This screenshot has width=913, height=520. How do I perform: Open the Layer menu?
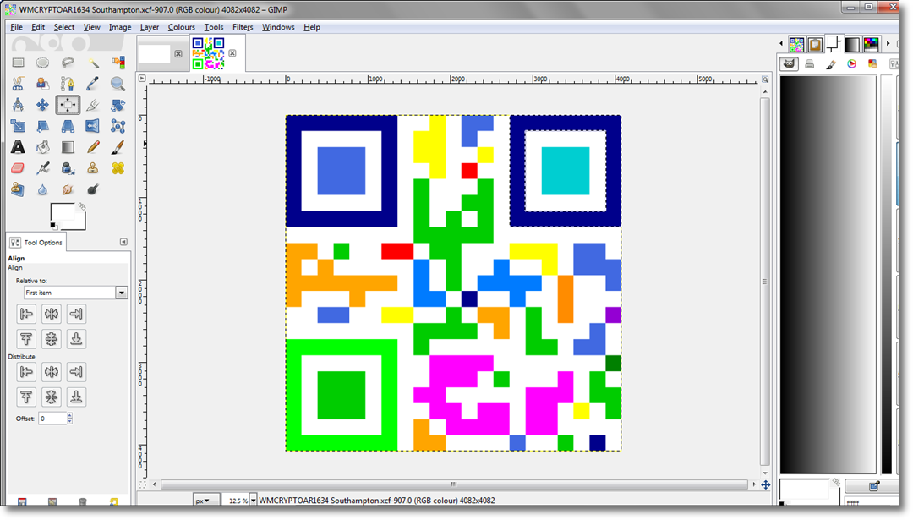tap(150, 27)
